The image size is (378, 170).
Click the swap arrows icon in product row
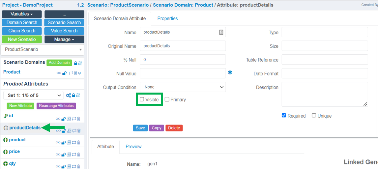coord(74,143)
